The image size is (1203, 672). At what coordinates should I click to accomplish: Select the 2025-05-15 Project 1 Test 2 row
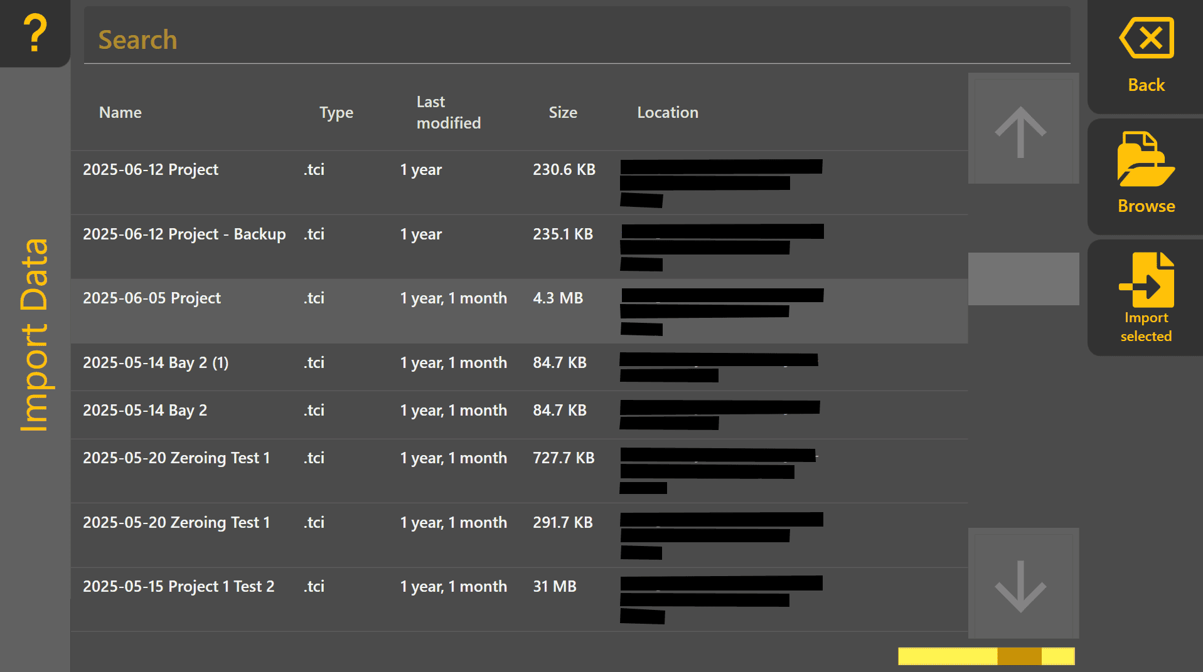pos(519,599)
